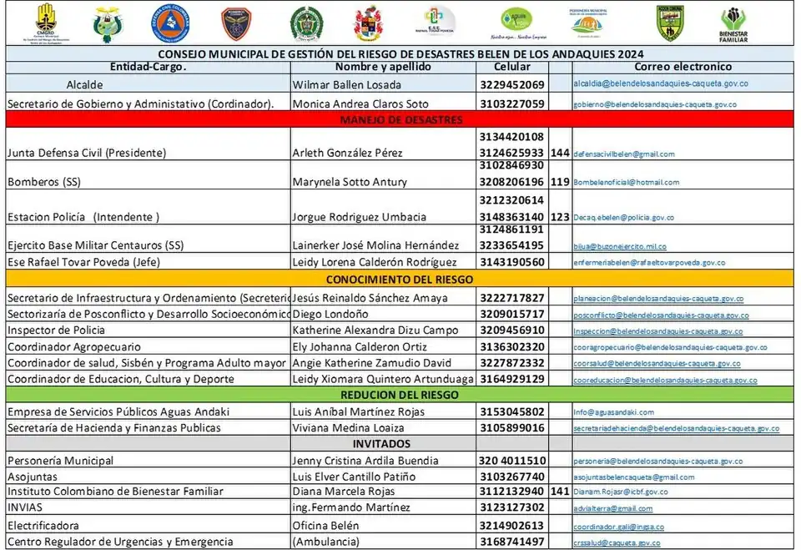Select the orange CONOCIMIENTO DEL RIESGO header
Screen dimensions: 801x550
pyautogui.click(x=400, y=280)
